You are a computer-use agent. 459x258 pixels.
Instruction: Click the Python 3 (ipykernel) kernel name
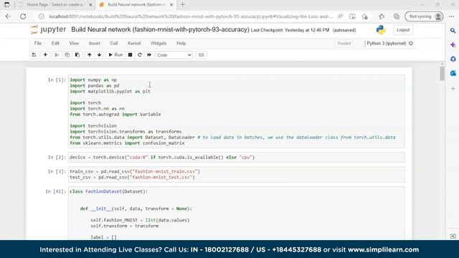click(387, 43)
